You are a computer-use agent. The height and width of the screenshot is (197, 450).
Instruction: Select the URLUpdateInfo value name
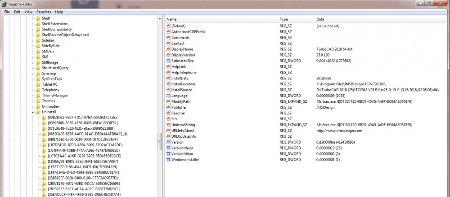[184, 136]
